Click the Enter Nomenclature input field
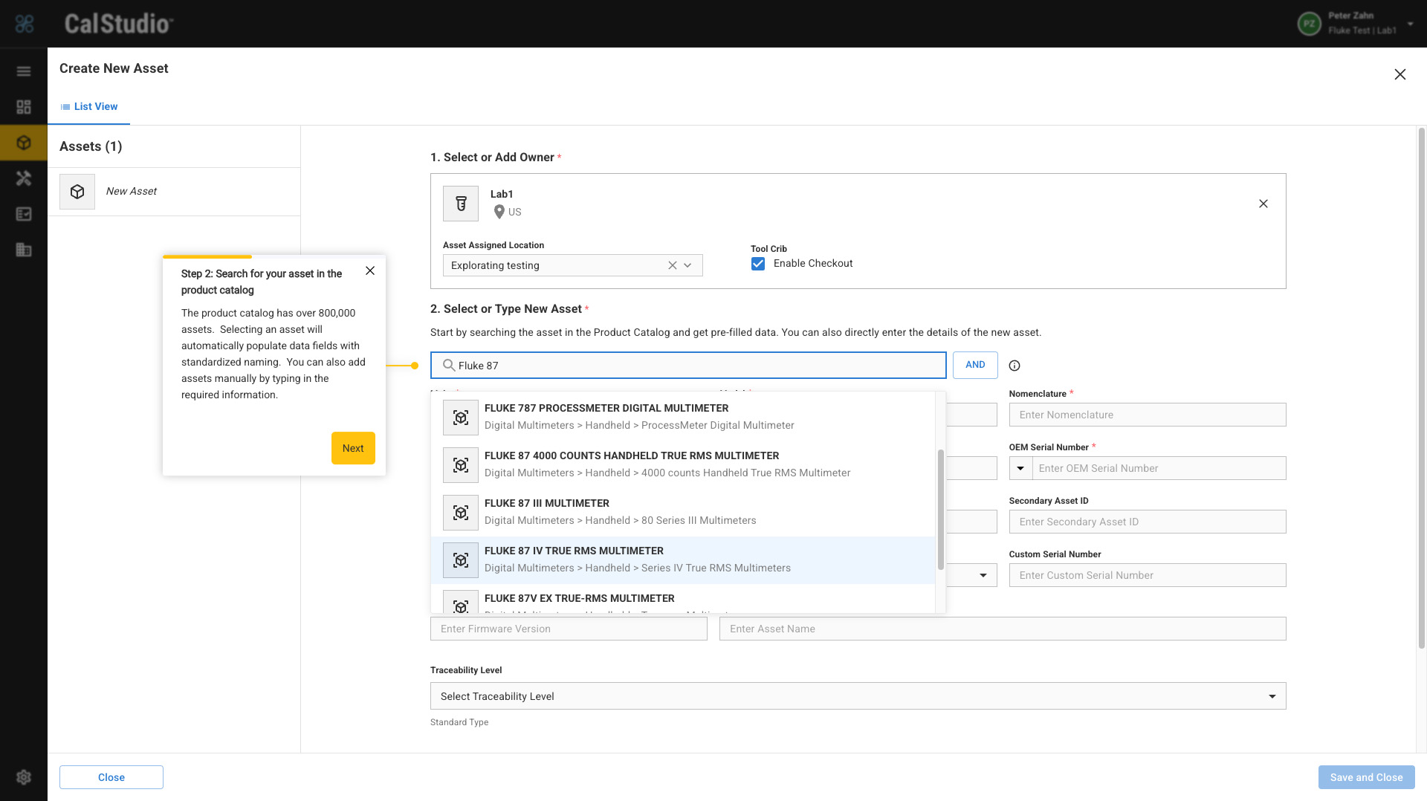Screen dimensions: 1427x801 pos(1148,415)
